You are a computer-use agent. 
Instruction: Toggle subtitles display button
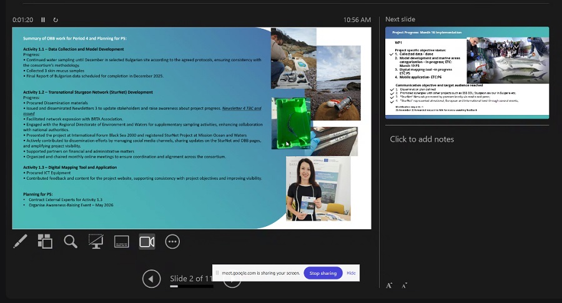click(x=122, y=241)
